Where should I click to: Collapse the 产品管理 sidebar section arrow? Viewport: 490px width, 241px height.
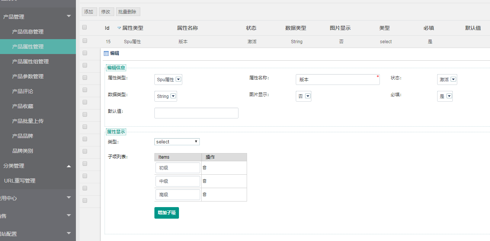pos(68,16)
